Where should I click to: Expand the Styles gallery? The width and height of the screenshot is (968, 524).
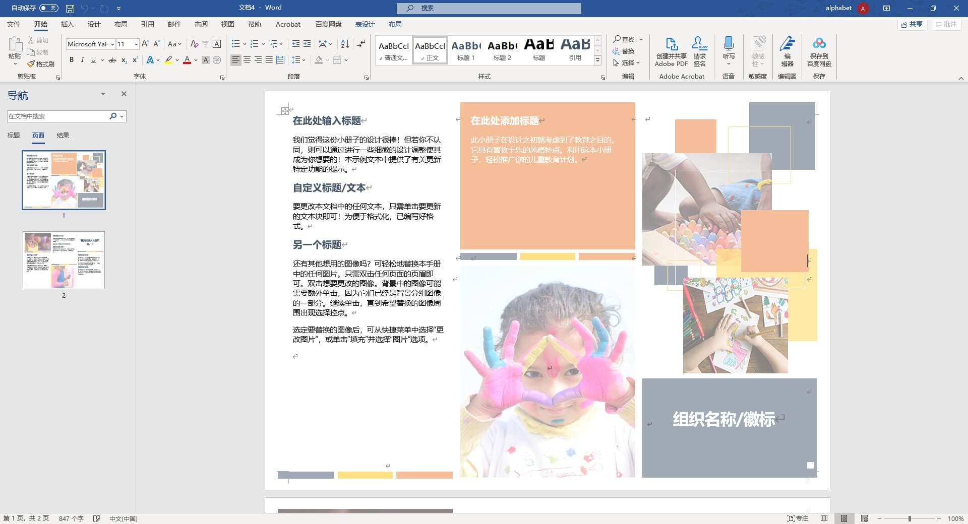point(597,60)
